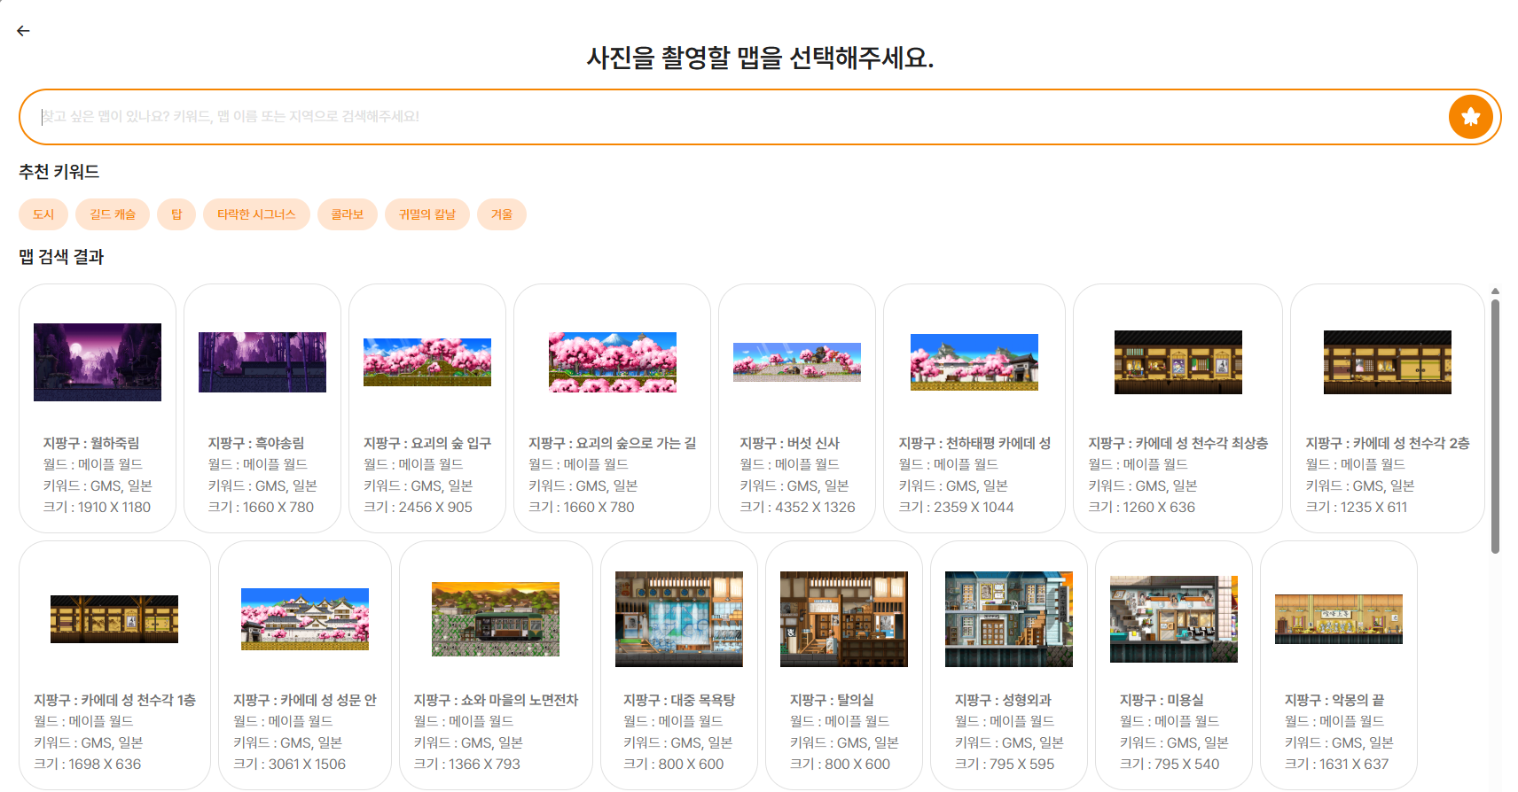Select the 겨울 keyword chip
Image resolution: width=1518 pixels, height=792 pixels.
(x=502, y=214)
